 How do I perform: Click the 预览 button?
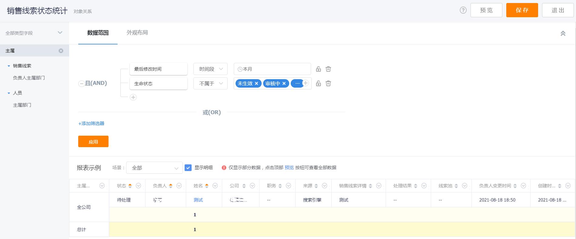tap(486, 10)
